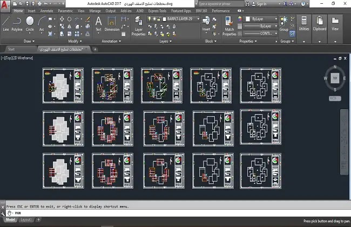Pick the Move tool in Modify panel

[x=62, y=19]
